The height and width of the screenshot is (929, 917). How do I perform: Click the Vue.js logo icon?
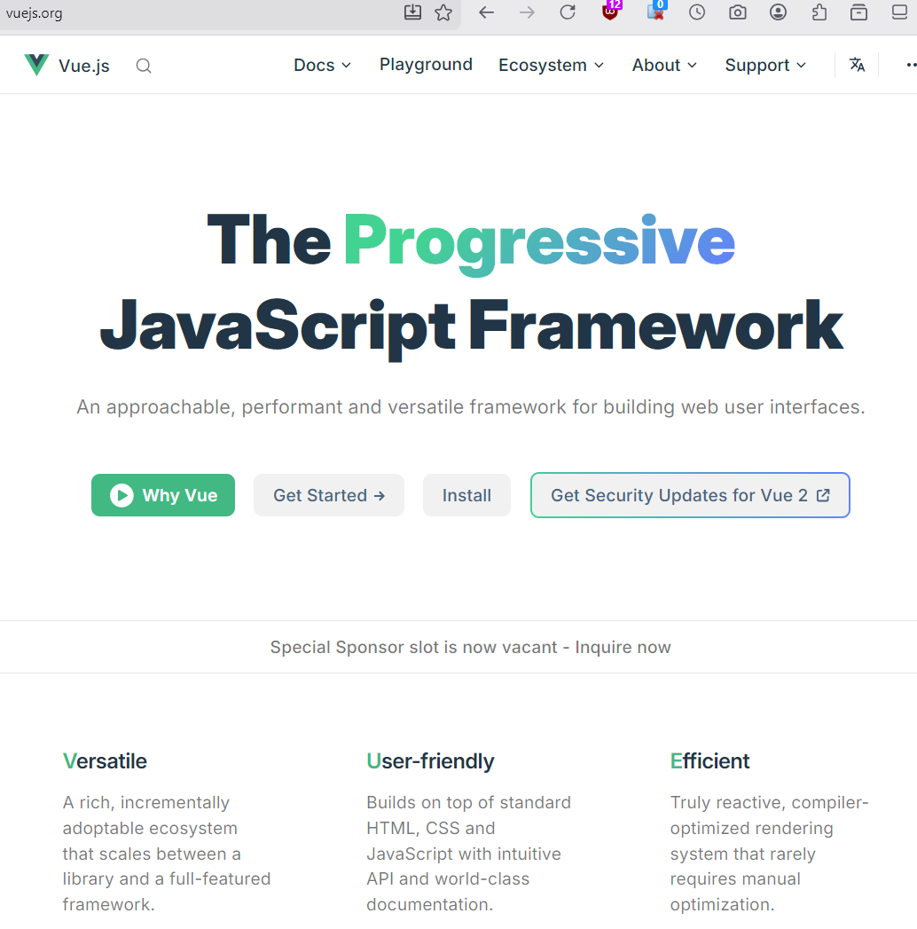[x=36, y=65]
